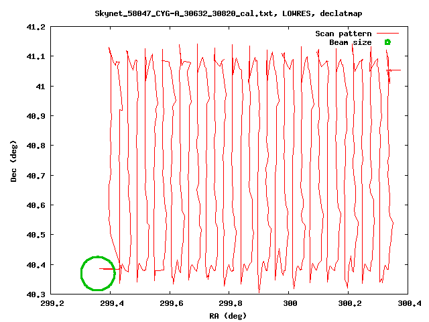The width and height of the screenshot is (429, 322).
Task: Click the 40.7 Dec tick label
Action: pyautogui.click(x=36, y=176)
